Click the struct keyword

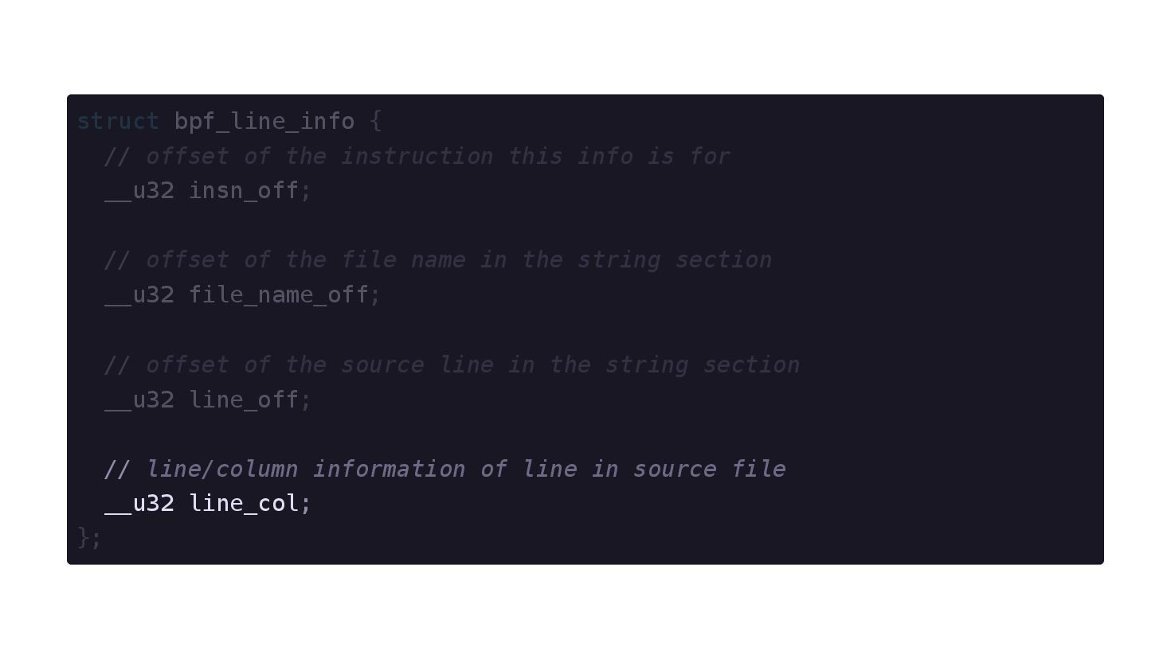click(119, 121)
